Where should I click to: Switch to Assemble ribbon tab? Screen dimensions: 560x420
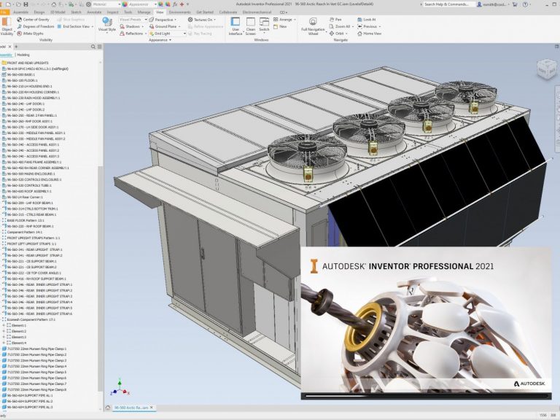pos(20,12)
